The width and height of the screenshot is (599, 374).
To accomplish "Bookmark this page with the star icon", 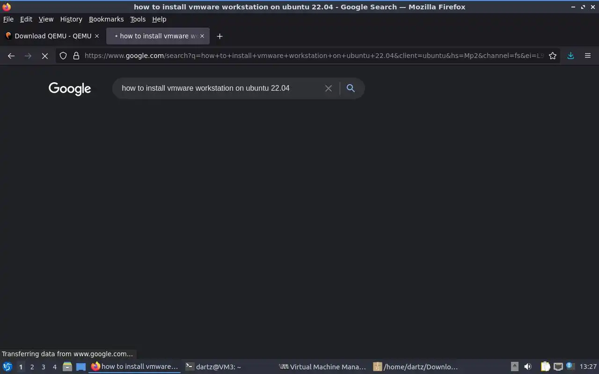I will point(553,56).
